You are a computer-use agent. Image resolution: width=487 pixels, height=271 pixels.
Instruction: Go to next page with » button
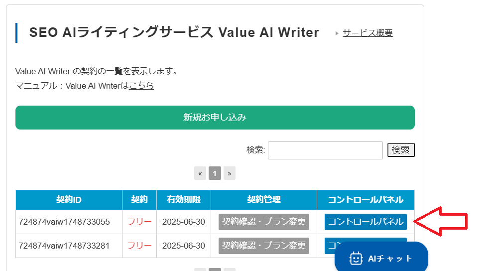pyautogui.click(x=230, y=173)
